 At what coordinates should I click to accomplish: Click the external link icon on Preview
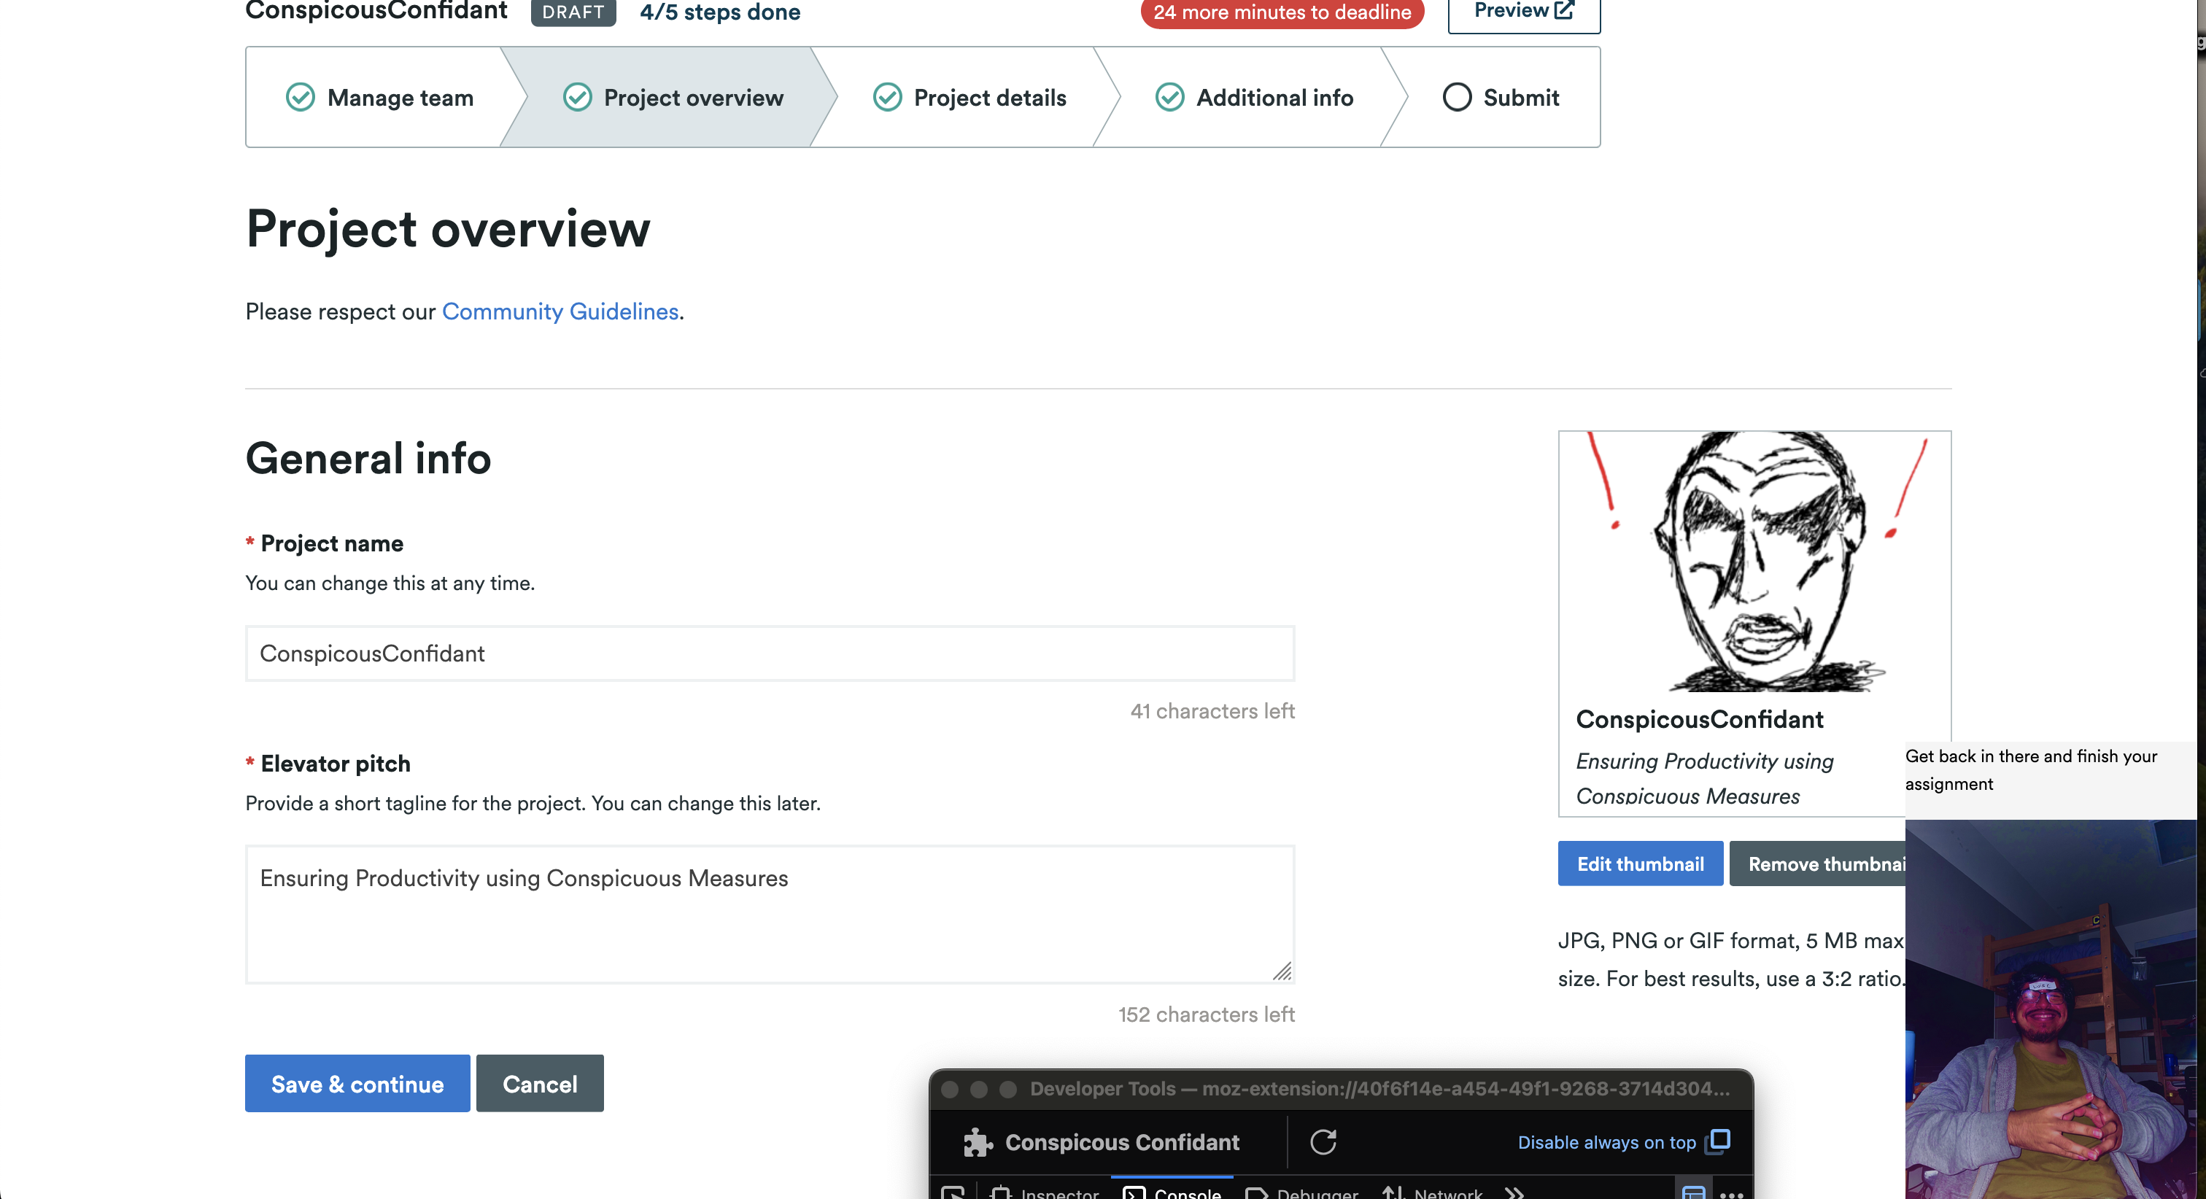click(1564, 10)
